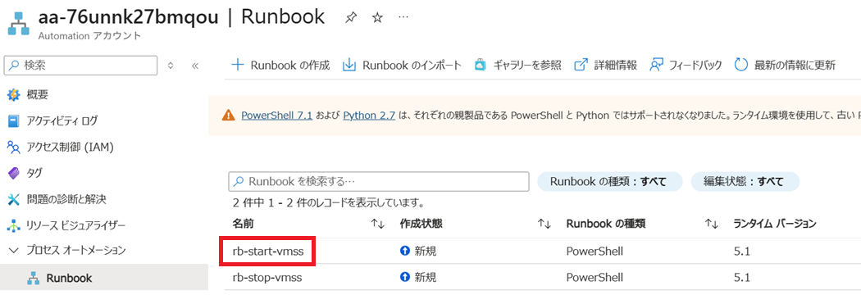Click the Runbook sidebar item icon

33,278
